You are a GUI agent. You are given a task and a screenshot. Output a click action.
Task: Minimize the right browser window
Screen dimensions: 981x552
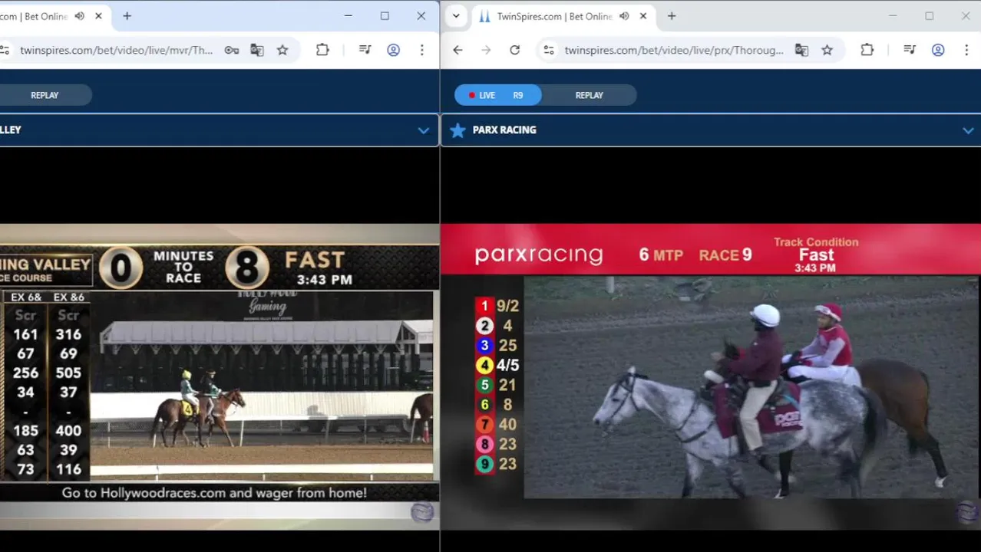coord(892,16)
